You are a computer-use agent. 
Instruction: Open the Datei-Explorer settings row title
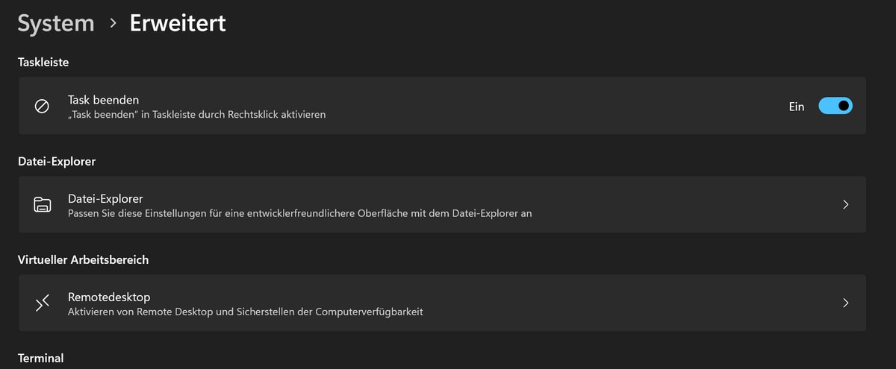[x=105, y=198]
